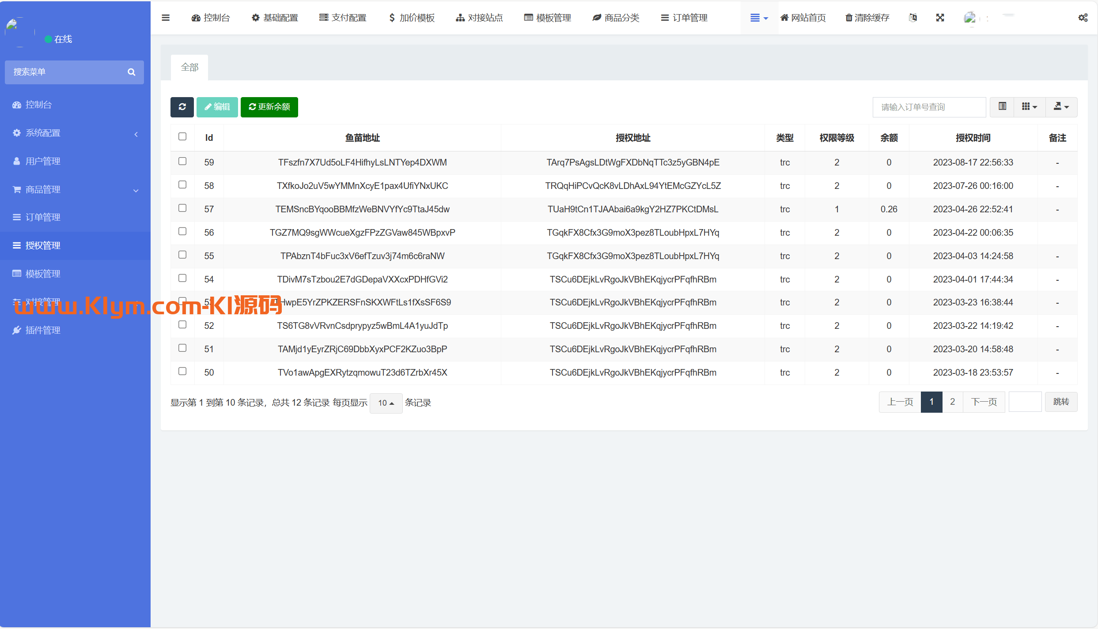The height and width of the screenshot is (629, 1098).
Task: Open the page size 10 dropdown
Action: pos(386,403)
